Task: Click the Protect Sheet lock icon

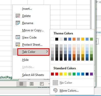Action: point(18,44)
